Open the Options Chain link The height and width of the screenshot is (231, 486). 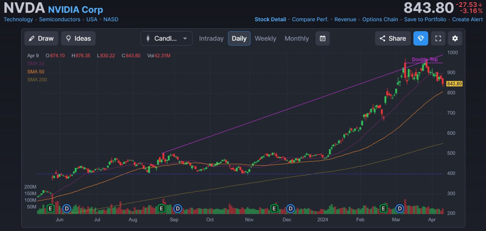(x=380, y=19)
